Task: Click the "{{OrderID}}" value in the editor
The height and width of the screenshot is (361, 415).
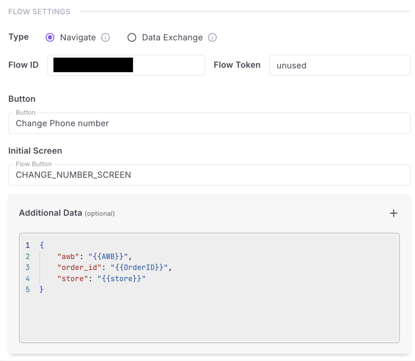Action: click(139, 268)
